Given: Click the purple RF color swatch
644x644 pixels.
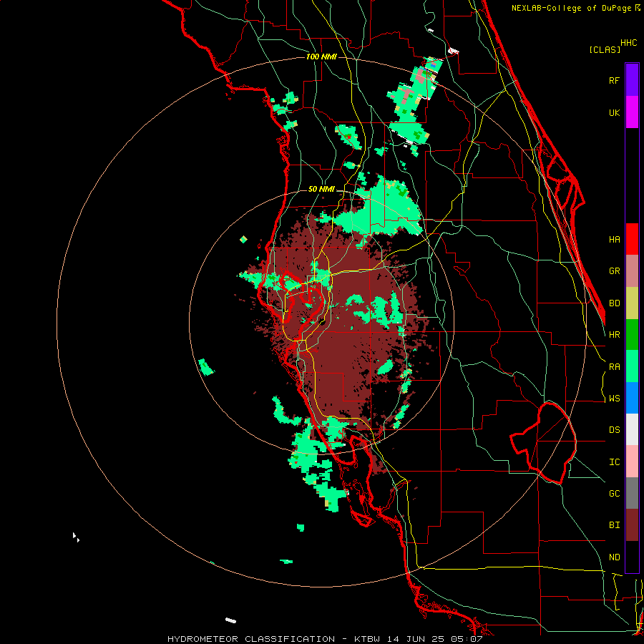Looking at the screenshot, I should [632, 80].
